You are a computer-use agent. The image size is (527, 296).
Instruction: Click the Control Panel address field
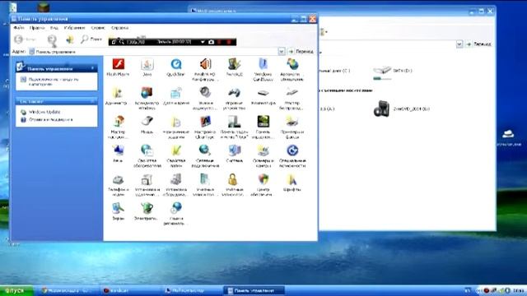click(153, 52)
